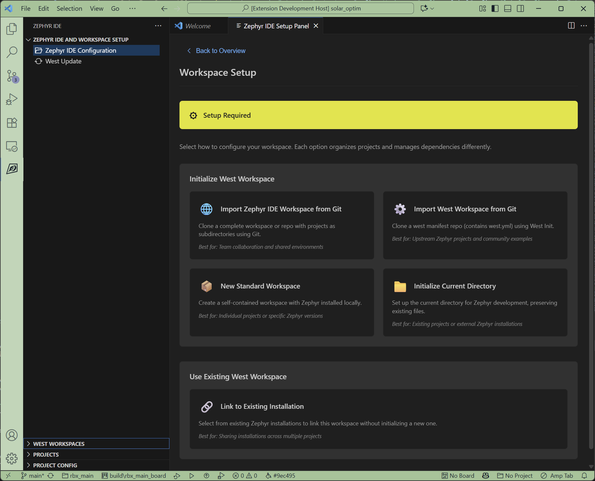Click the editor vertical scrollbar
Image resolution: width=595 pixels, height=481 pixels.
tap(591, 246)
